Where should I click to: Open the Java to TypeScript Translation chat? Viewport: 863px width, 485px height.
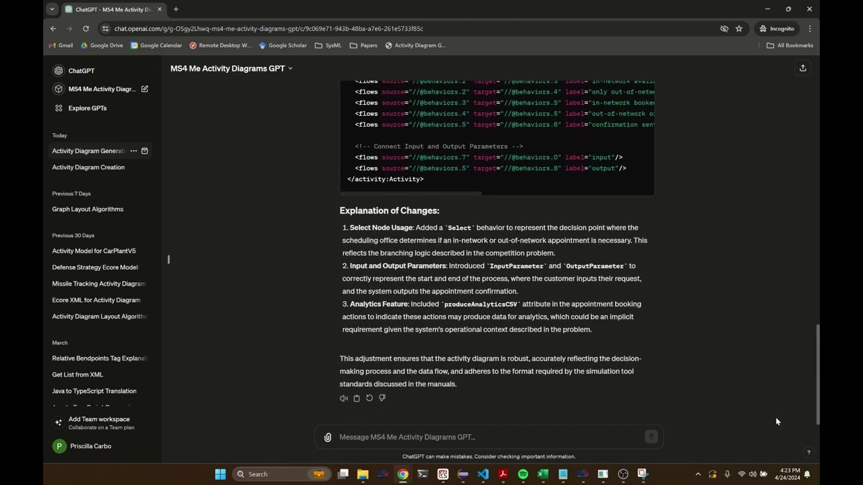pyautogui.click(x=94, y=391)
